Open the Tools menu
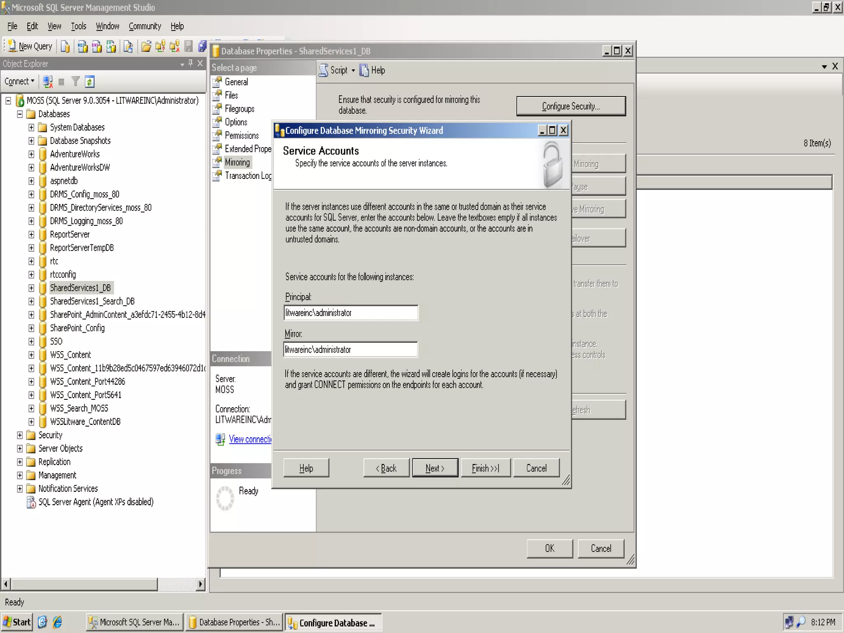 click(x=78, y=26)
